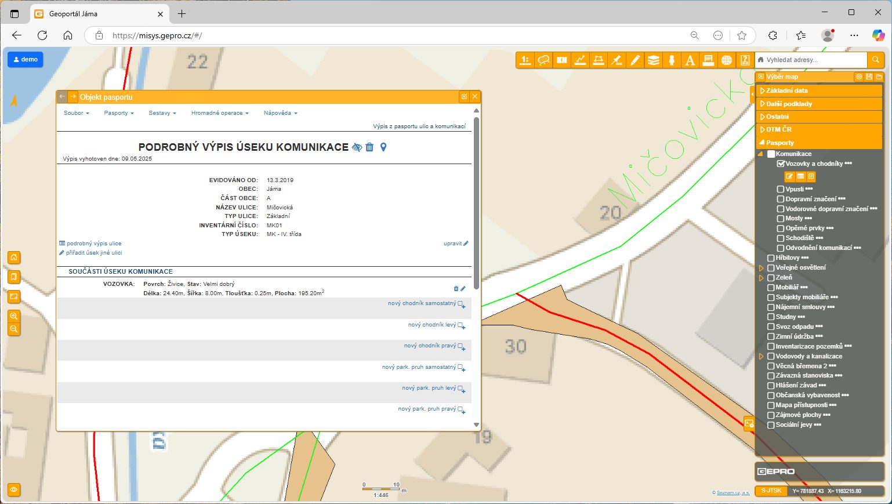The width and height of the screenshot is (892, 504).
Task: Tick the Schodiště layer checkbox
Action: tap(781, 238)
